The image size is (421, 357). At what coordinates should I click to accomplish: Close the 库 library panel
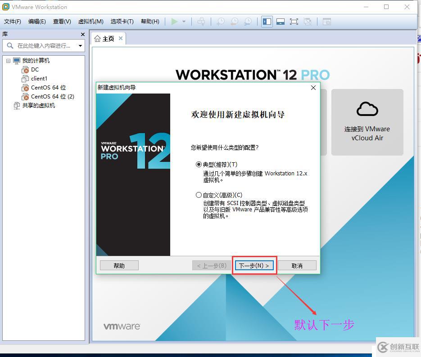83,34
